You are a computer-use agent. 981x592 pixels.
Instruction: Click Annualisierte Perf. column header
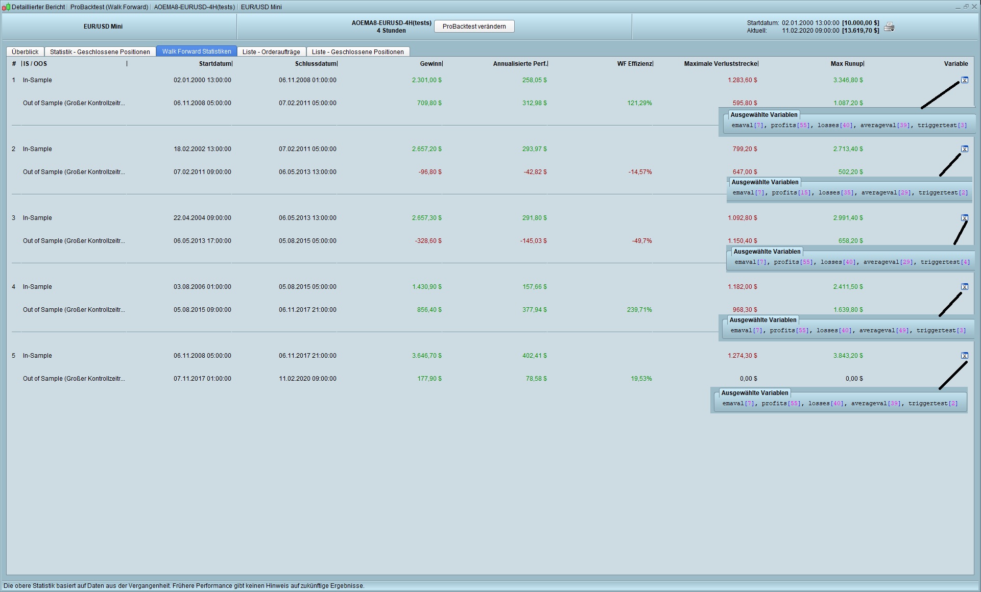point(519,64)
